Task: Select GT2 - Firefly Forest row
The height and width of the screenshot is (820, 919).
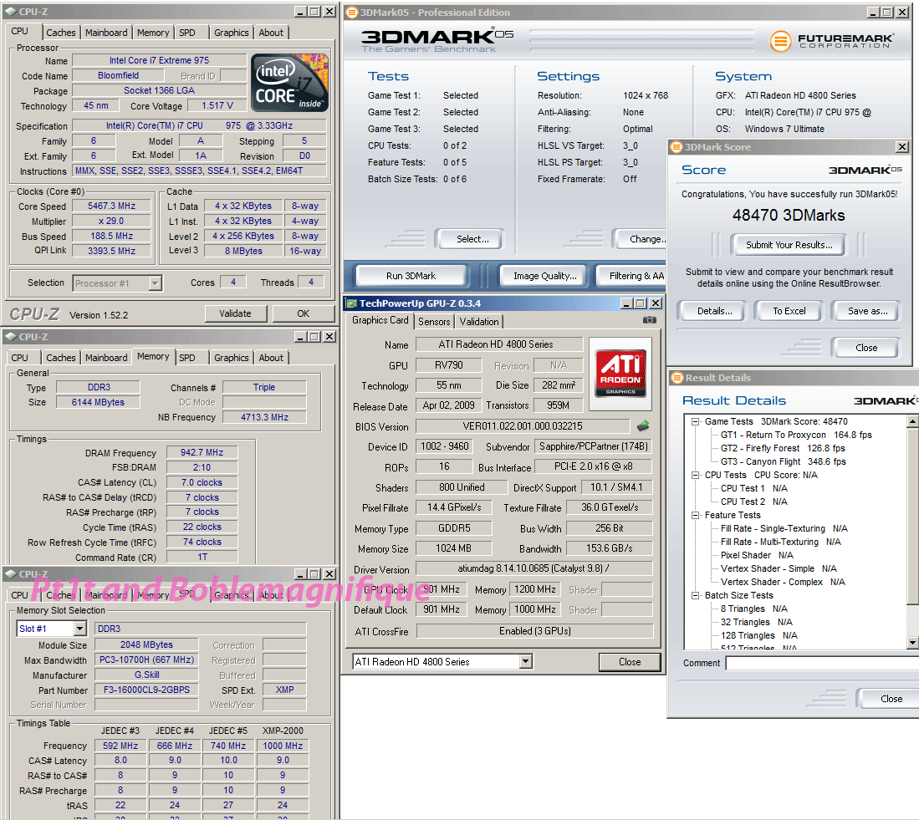Action: [x=783, y=449]
